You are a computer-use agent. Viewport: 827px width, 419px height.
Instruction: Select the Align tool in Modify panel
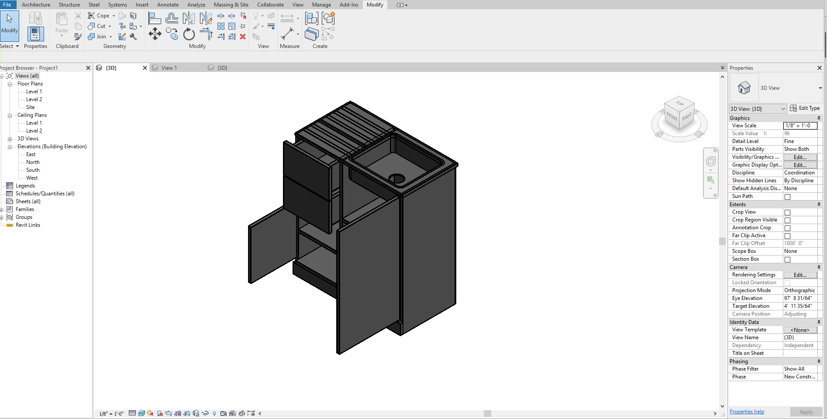coord(155,19)
